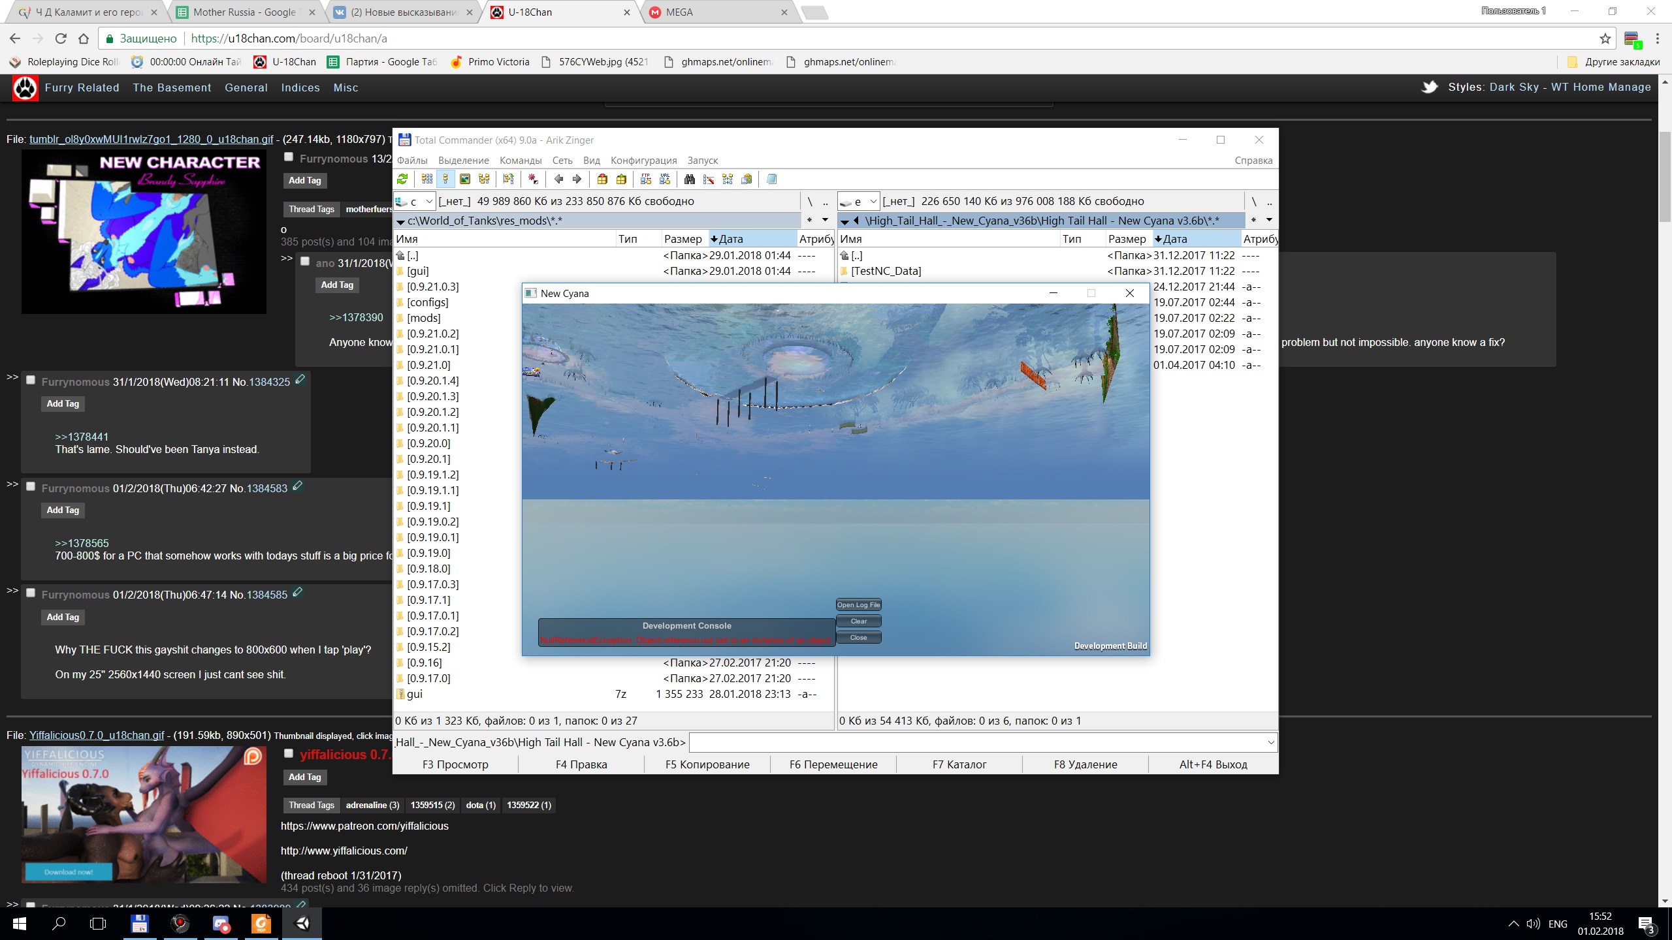Select the [configs] folder in left panel
The image size is (1672, 940).
(427, 302)
